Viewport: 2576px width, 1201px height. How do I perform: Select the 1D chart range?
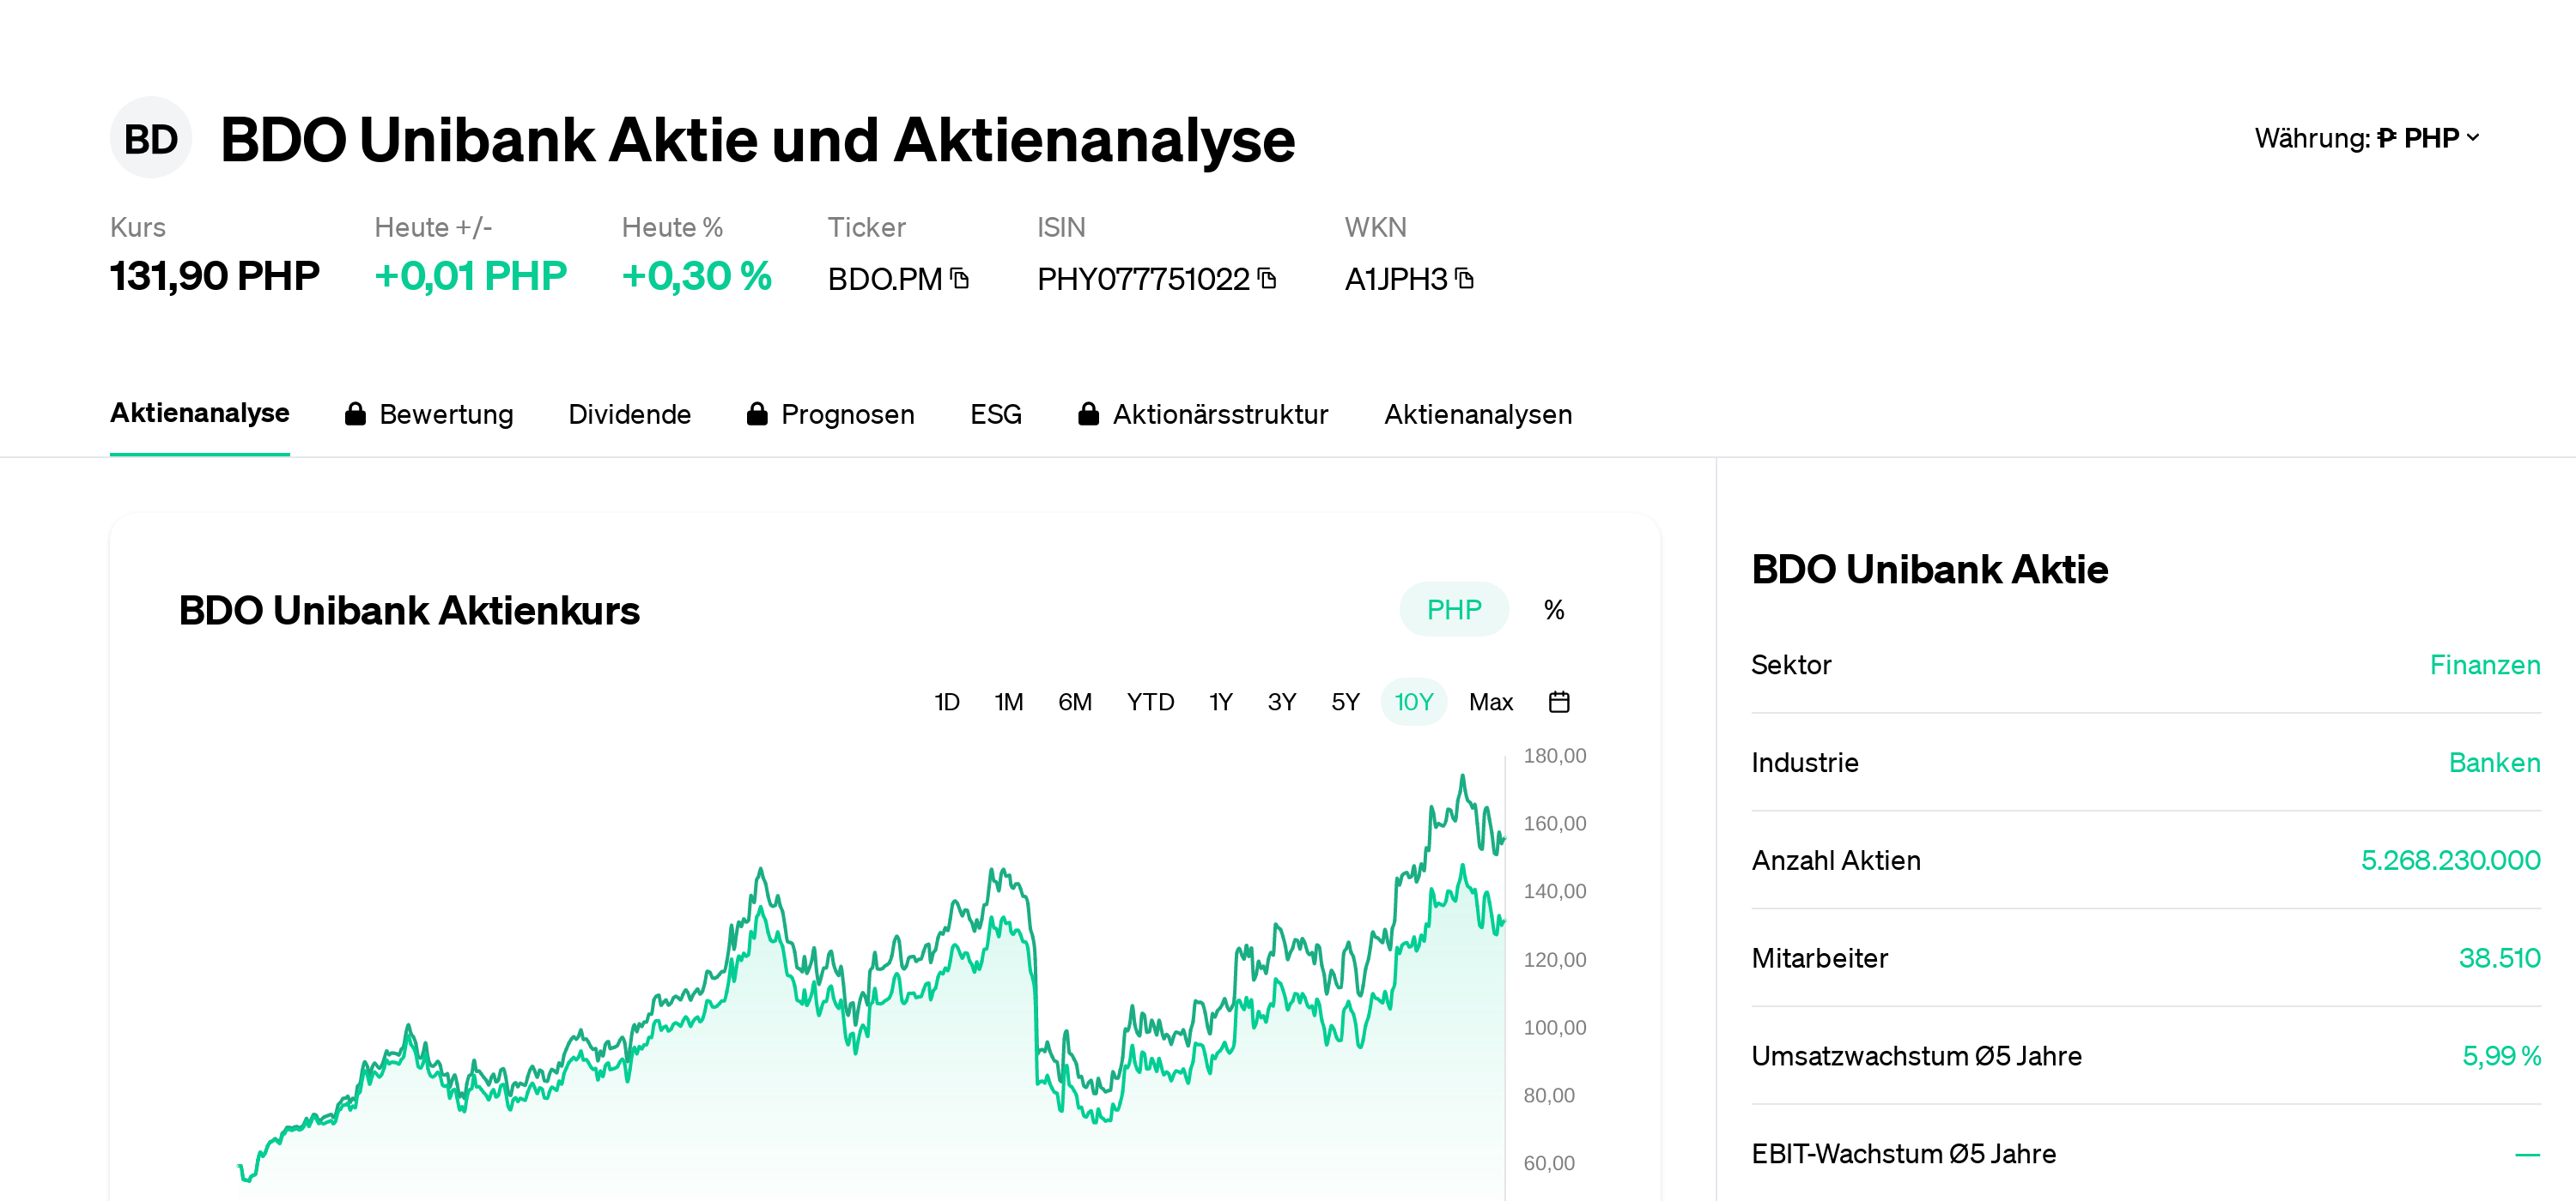click(946, 702)
